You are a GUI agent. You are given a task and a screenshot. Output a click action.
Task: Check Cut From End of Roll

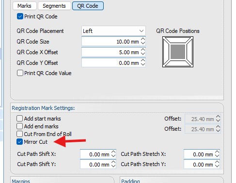pyautogui.click(x=19, y=134)
